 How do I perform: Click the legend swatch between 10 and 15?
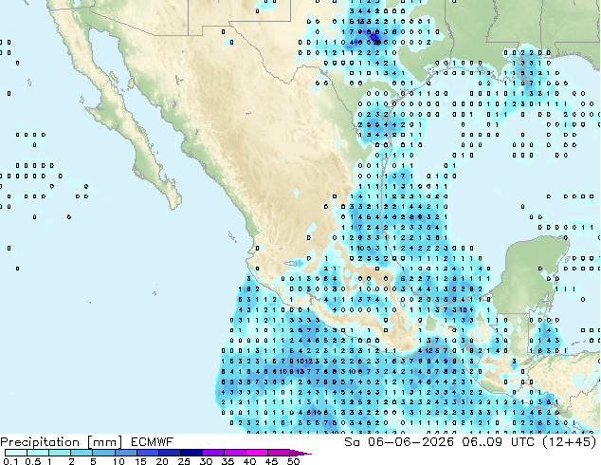[x=125, y=453]
